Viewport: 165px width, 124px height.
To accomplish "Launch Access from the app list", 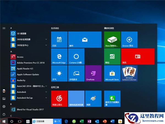I will pyautogui.click(x=28, y=57).
